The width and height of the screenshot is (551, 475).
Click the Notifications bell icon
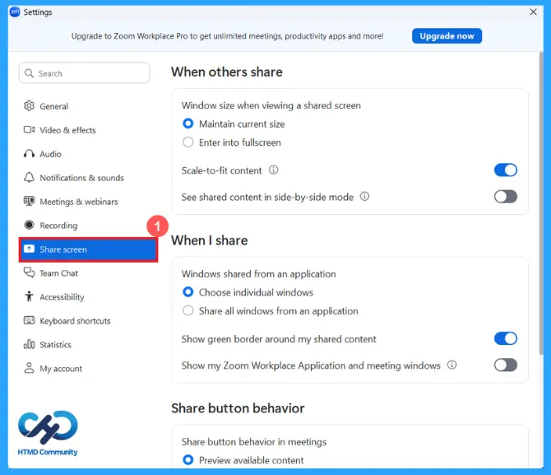29,177
